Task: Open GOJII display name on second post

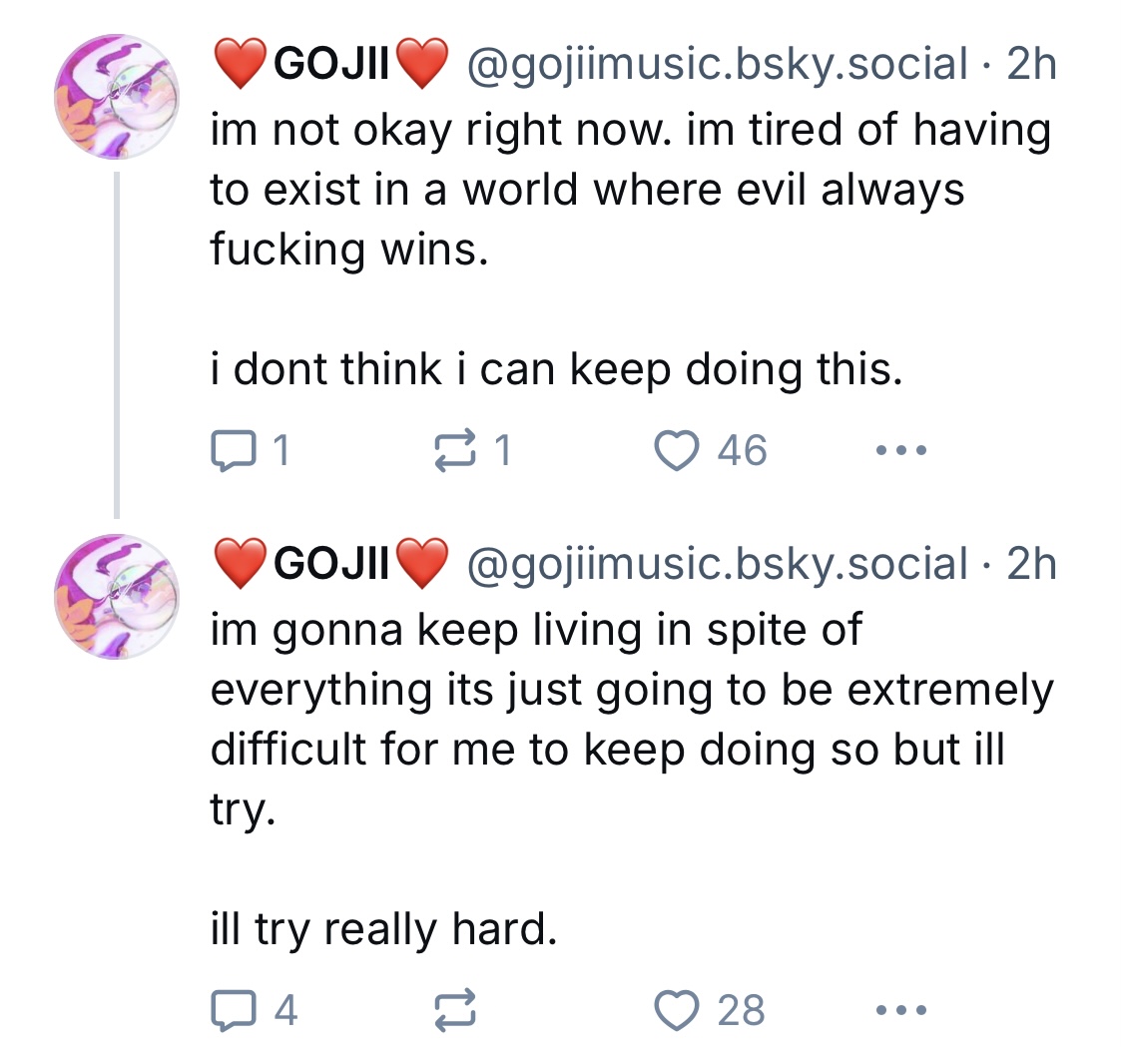Action: pyautogui.click(x=327, y=564)
